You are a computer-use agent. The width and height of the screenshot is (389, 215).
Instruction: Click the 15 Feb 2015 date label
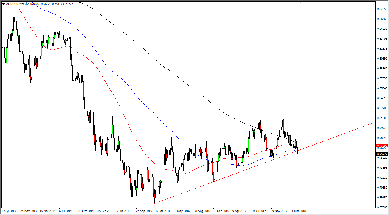pos(105,211)
